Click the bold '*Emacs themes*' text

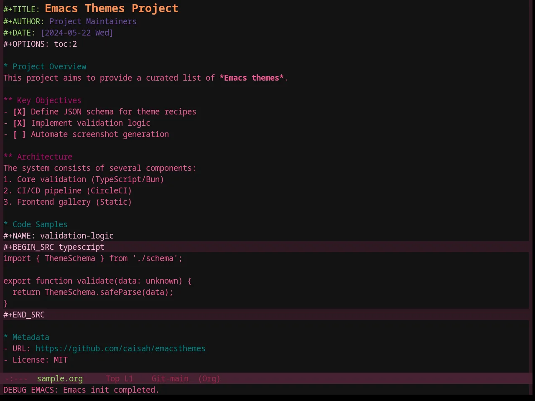point(252,78)
